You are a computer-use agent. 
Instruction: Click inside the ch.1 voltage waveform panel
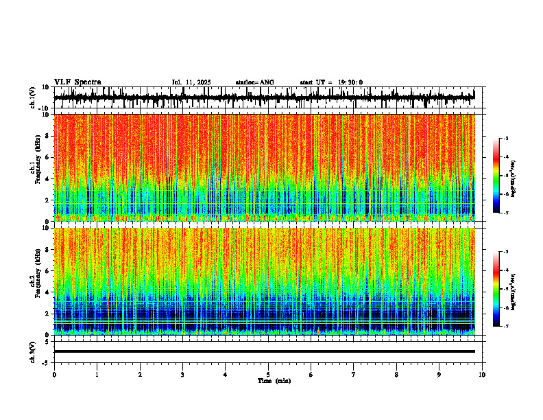click(x=269, y=97)
